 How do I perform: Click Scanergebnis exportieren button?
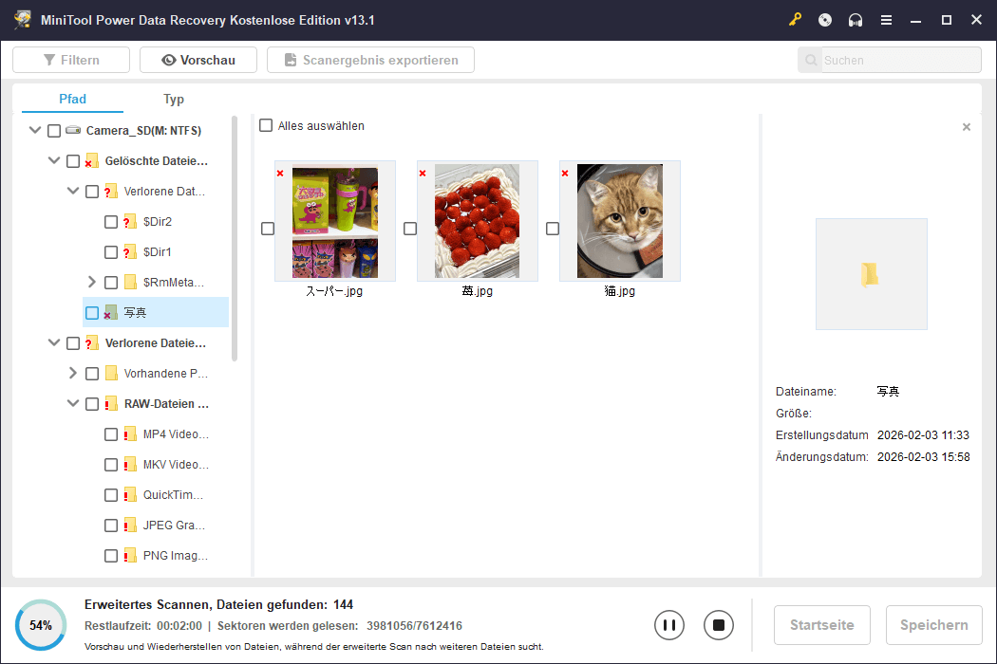[370, 60]
